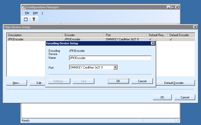The height and width of the screenshot is (125, 201).
Task: Maximize the Configuration Manager window
Action: pyautogui.click(x=172, y=7)
